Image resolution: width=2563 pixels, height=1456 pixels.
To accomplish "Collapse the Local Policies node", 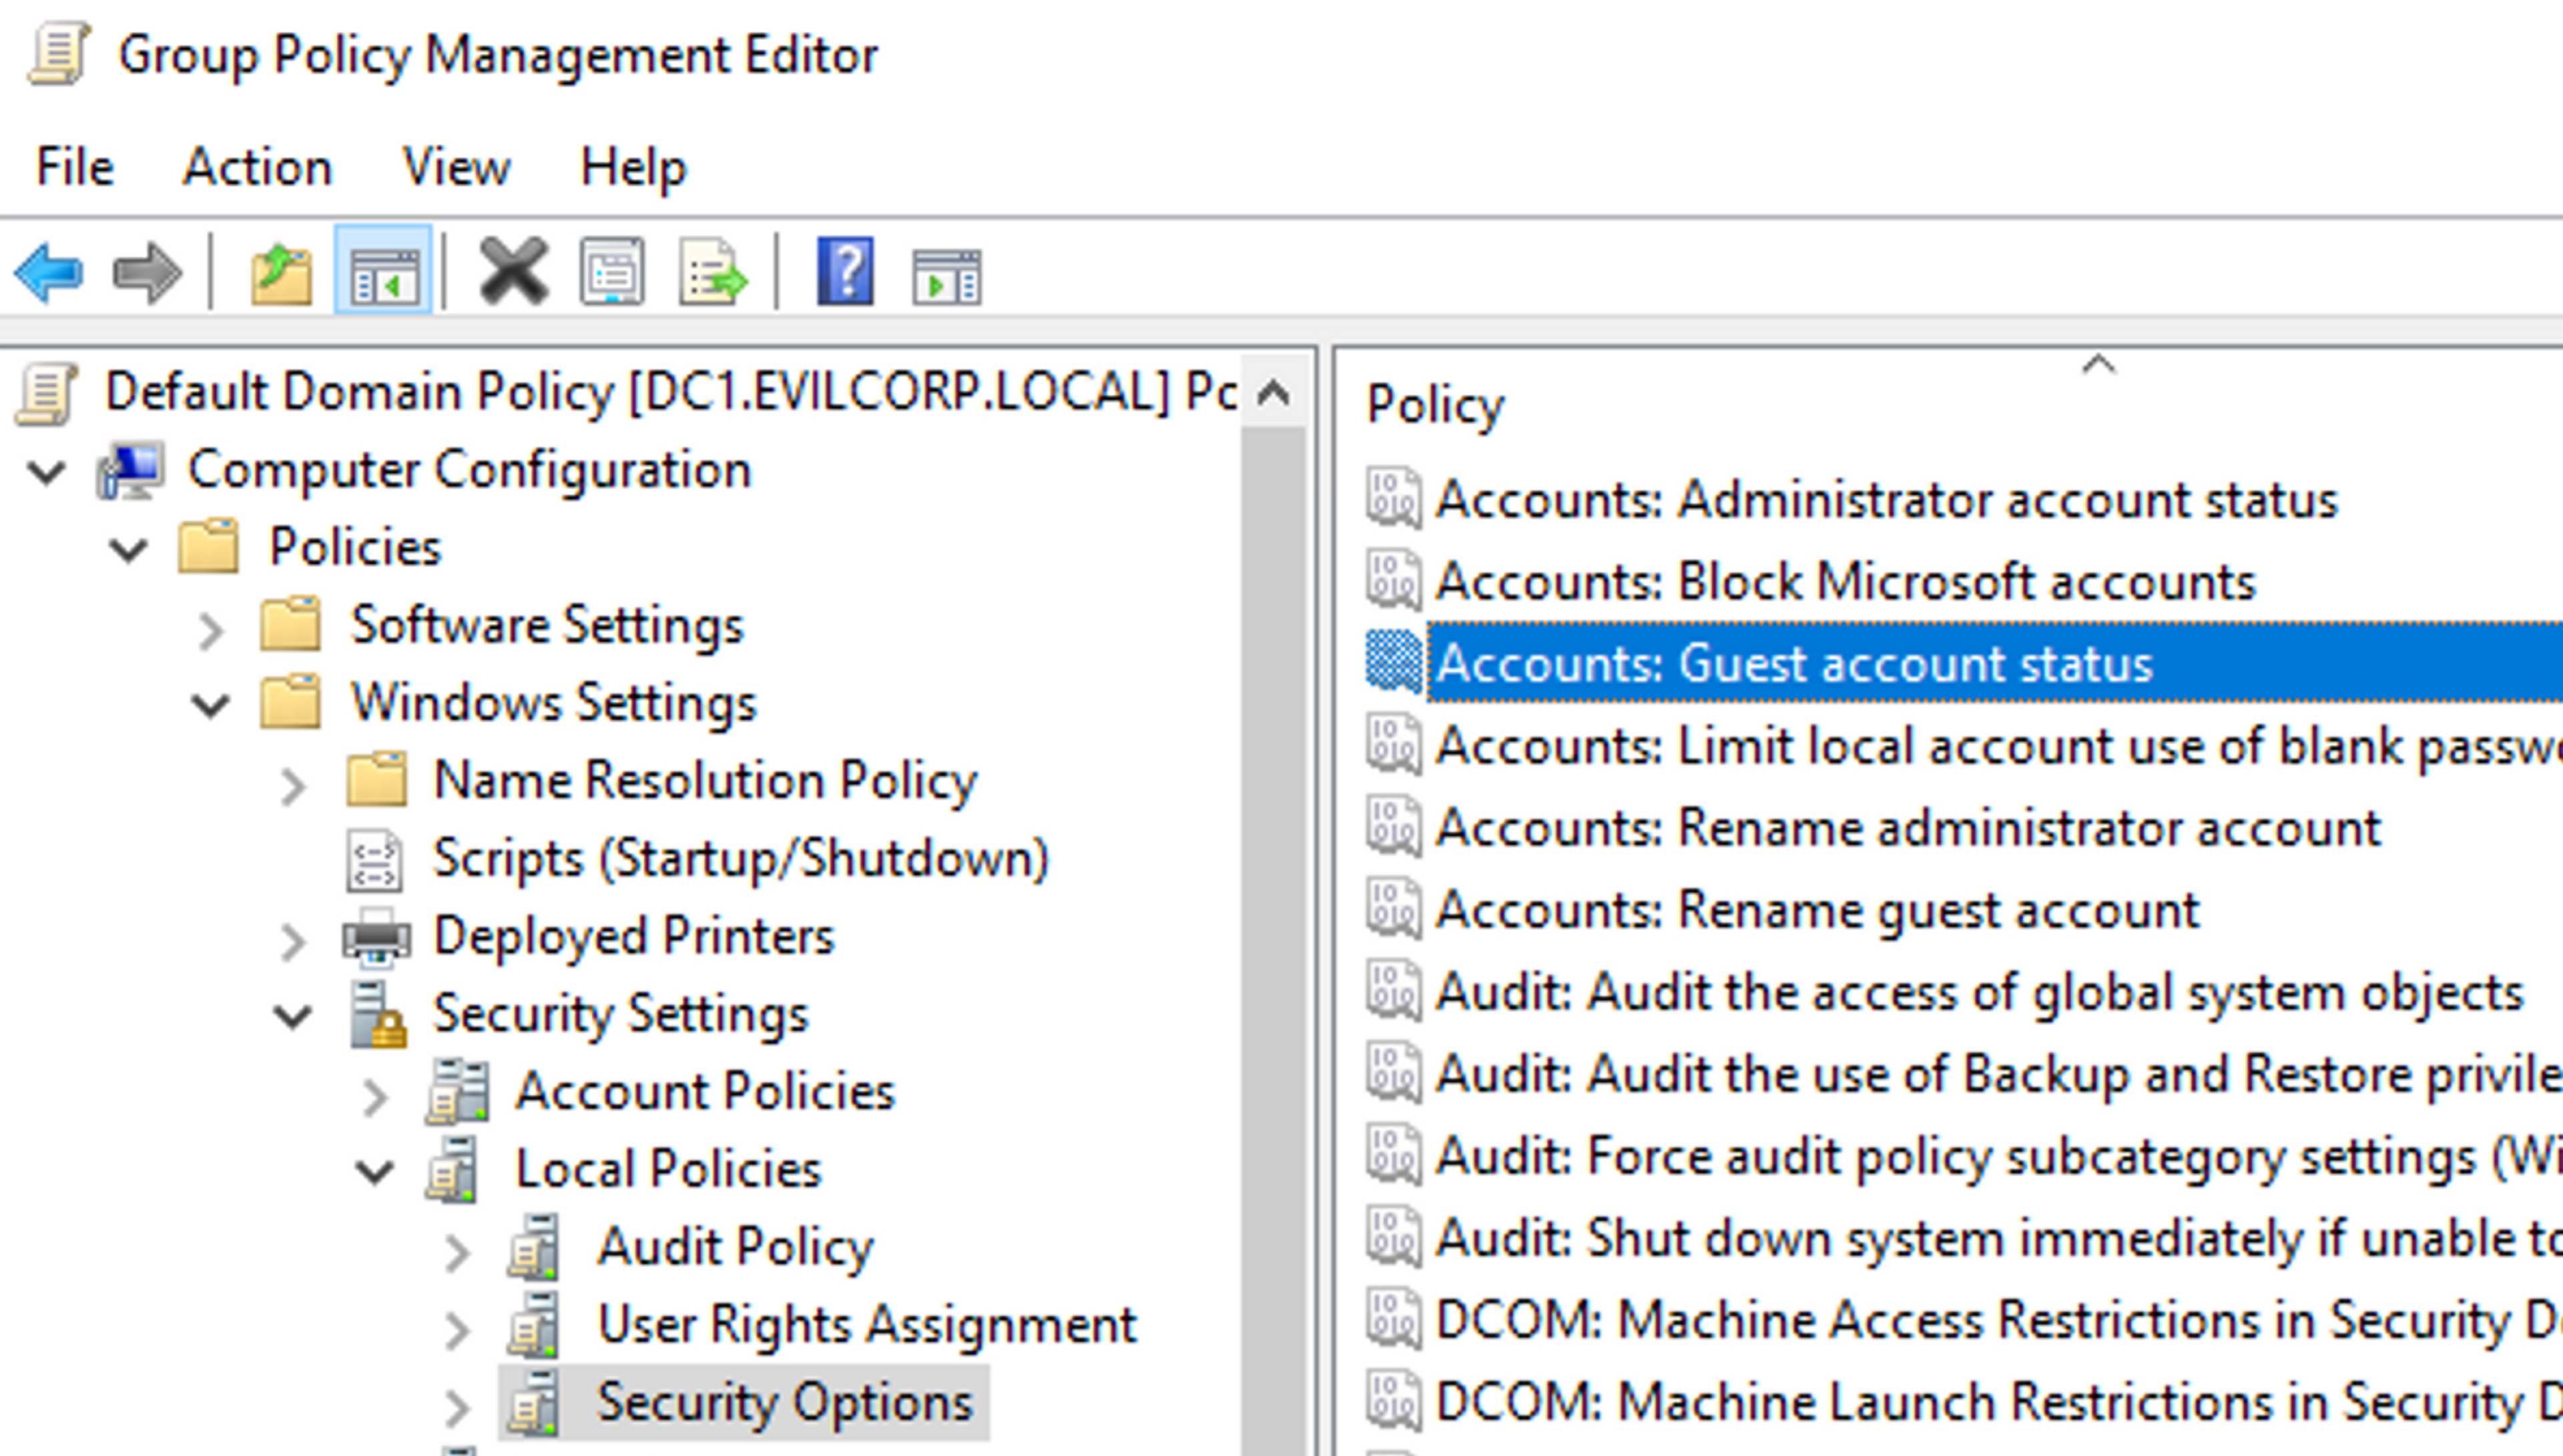I will 374,1171.
